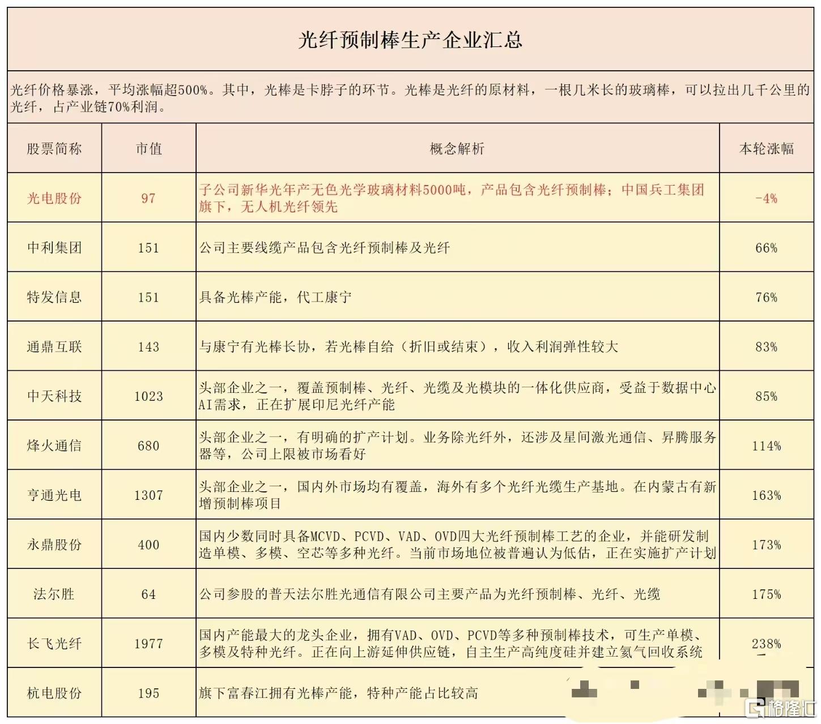Click market value 1307 for 亨通光电
The image size is (821, 724).
[148, 495]
